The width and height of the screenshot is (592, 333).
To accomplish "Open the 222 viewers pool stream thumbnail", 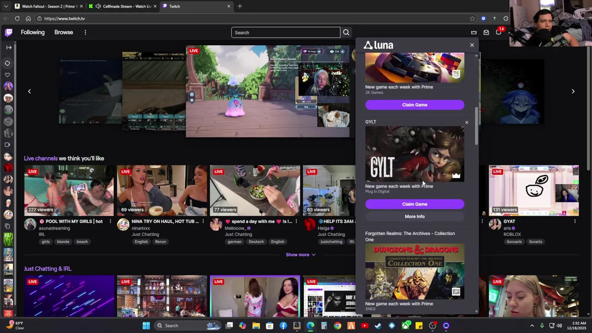I will (x=69, y=191).
